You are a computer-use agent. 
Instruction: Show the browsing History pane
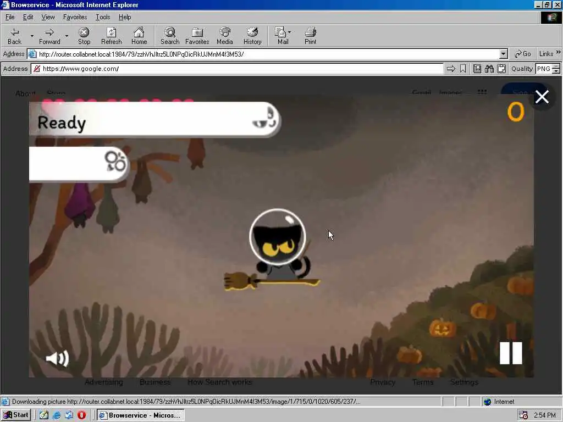pos(252,36)
